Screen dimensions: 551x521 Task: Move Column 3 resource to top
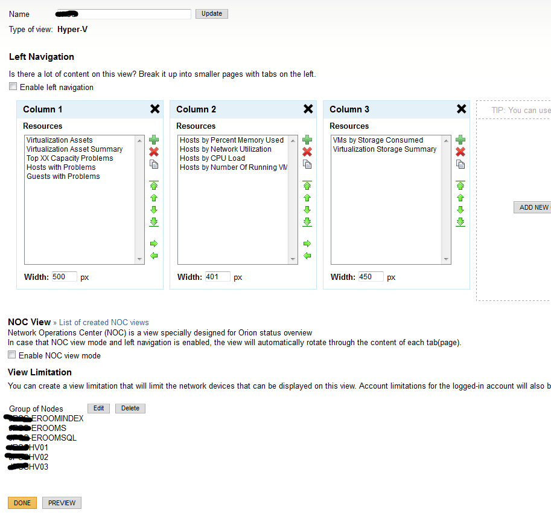(460, 186)
